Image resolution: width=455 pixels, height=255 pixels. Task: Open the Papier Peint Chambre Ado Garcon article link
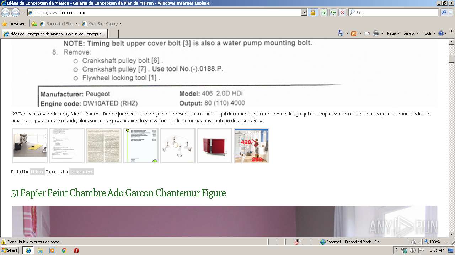pyautogui.click(x=118, y=193)
